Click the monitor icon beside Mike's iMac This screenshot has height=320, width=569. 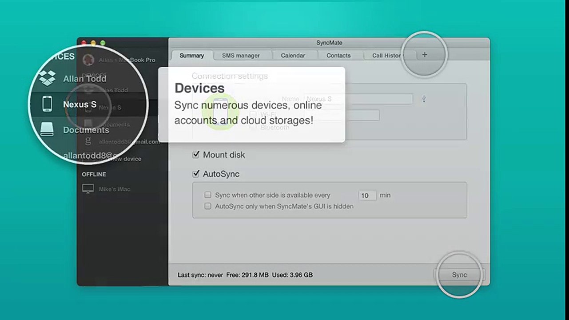(88, 189)
